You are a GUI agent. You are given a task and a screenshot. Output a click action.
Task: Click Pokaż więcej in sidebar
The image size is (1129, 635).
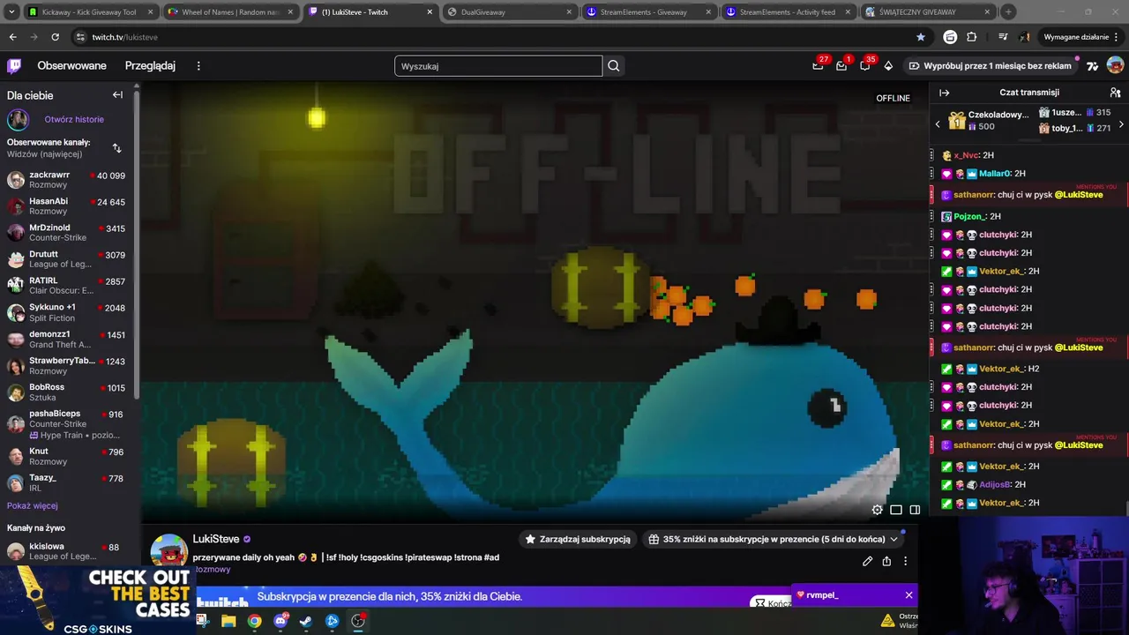33,505
